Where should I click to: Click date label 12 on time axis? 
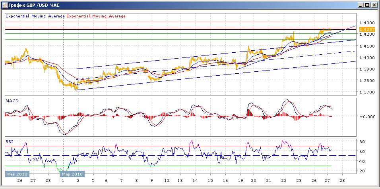coord(167,181)
